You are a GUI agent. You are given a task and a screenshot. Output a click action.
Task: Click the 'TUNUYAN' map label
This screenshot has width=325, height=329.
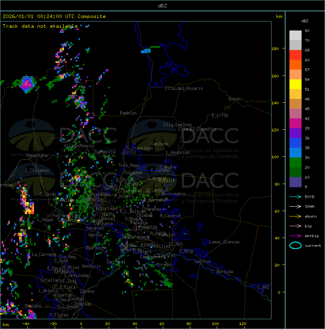[x=83, y=304]
